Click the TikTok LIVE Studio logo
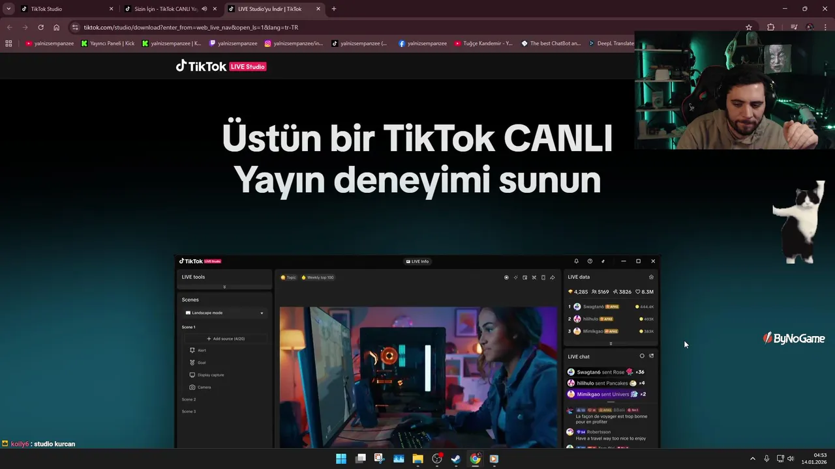The width and height of the screenshot is (835, 469). tap(221, 66)
